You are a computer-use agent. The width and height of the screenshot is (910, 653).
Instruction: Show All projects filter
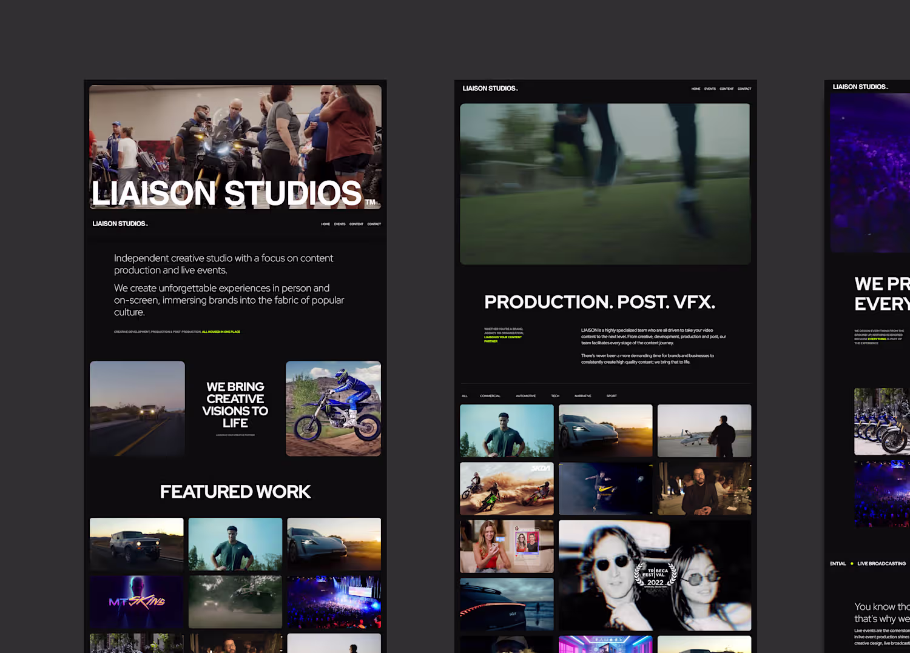465,396
